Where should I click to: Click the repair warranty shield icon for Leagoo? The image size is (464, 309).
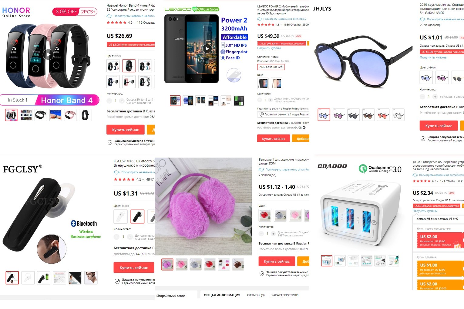[x=261, y=114]
